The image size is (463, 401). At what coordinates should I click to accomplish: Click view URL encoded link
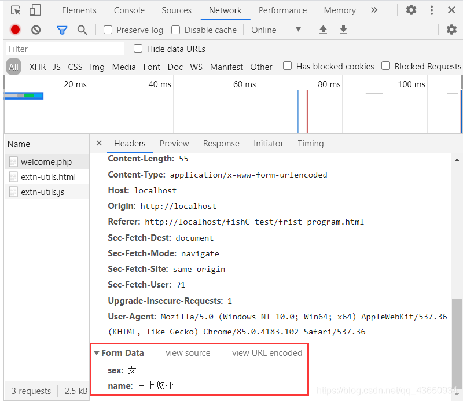267,353
